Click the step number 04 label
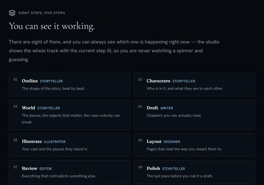 [140, 107]
